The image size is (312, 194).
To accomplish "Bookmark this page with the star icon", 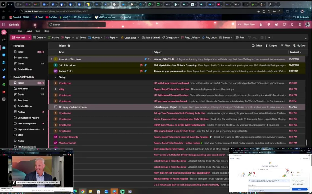I will coord(279,11).
